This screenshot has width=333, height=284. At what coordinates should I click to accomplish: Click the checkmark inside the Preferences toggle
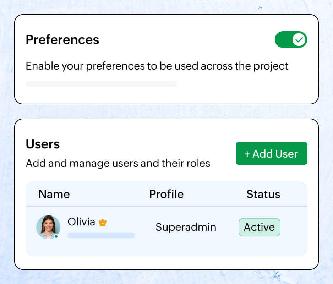pos(299,39)
